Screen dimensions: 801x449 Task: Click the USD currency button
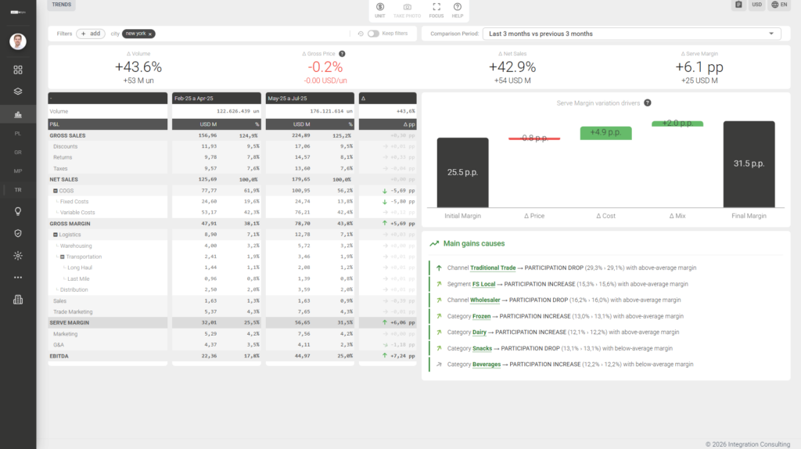(x=756, y=5)
